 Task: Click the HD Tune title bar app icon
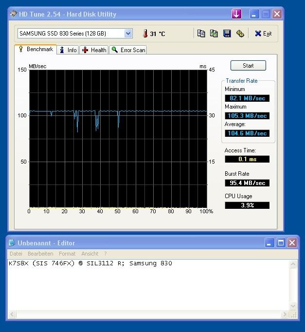(14, 14)
